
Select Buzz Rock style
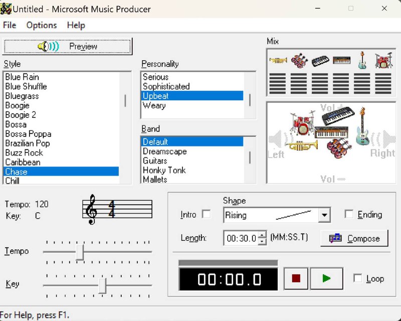[61, 152]
